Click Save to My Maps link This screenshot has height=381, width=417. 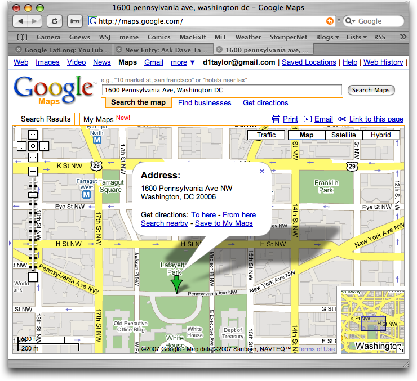224,223
